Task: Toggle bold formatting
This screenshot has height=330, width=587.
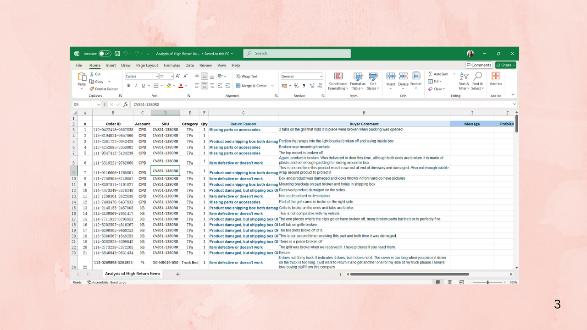Action: [x=129, y=86]
